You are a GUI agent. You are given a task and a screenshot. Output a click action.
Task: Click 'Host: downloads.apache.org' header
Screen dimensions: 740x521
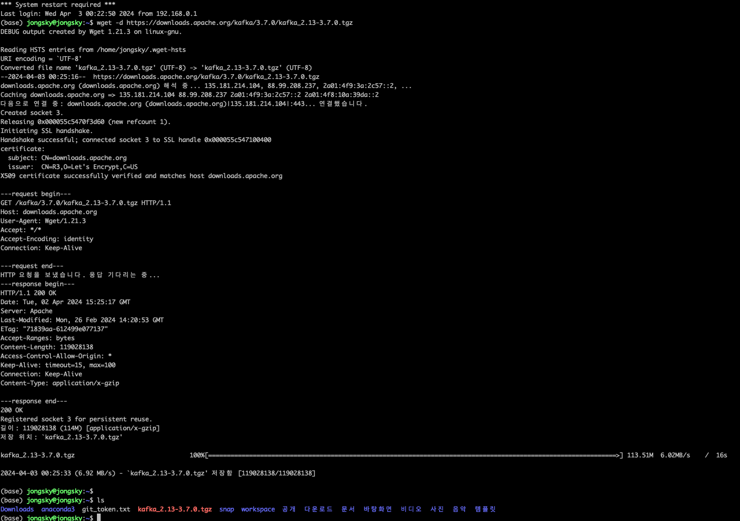49,212
